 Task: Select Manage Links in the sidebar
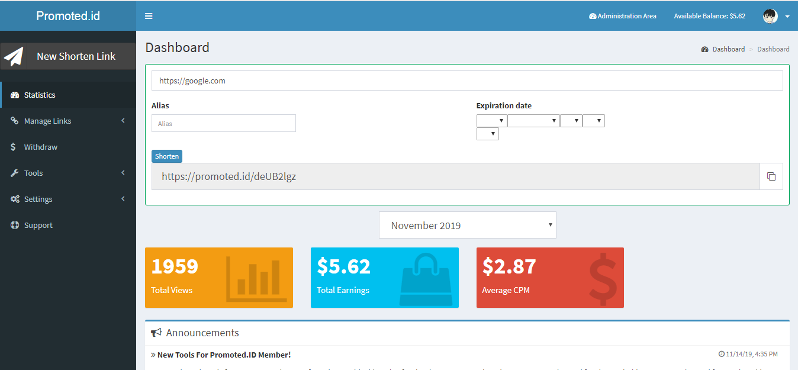click(68, 121)
